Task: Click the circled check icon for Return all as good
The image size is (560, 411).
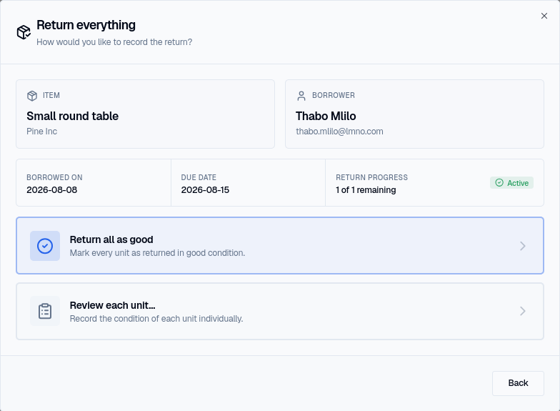Action: click(x=45, y=246)
